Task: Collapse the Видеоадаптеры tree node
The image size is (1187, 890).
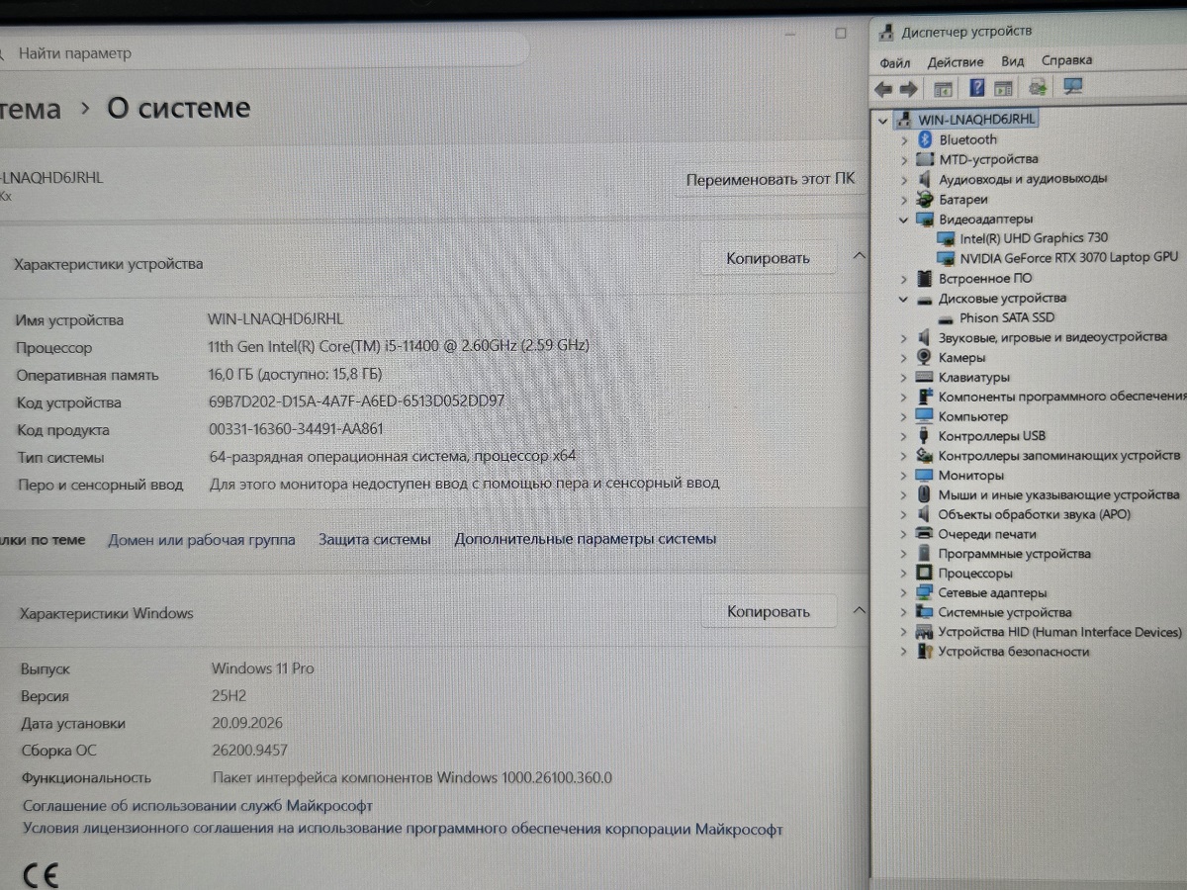Action: [x=903, y=220]
